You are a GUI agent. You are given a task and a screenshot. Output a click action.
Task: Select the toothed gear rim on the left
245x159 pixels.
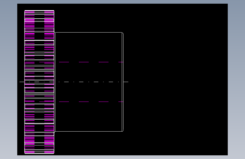pyautogui.click(x=39, y=82)
